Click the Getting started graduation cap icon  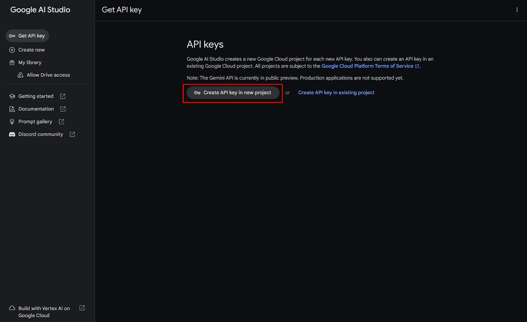tap(12, 96)
